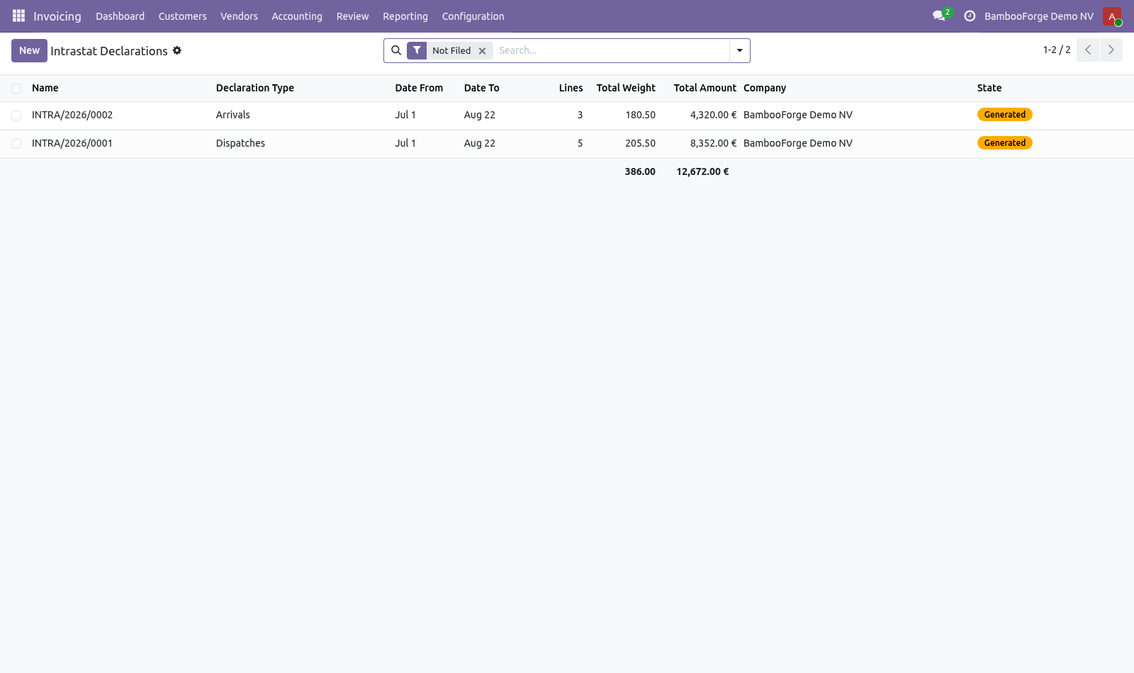Image resolution: width=1134 pixels, height=673 pixels.
Task: Open the Review menu
Action: pyautogui.click(x=353, y=16)
